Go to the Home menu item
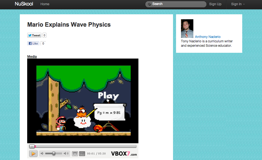Viewport: 262px width, 160px height. (45, 4)
